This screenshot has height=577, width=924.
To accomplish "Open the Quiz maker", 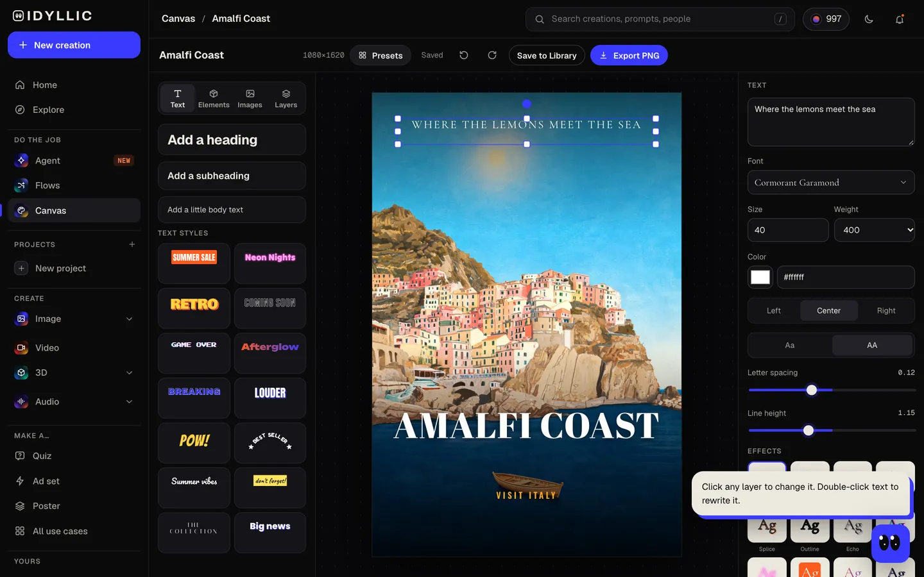I will click(x=74, y=456).
